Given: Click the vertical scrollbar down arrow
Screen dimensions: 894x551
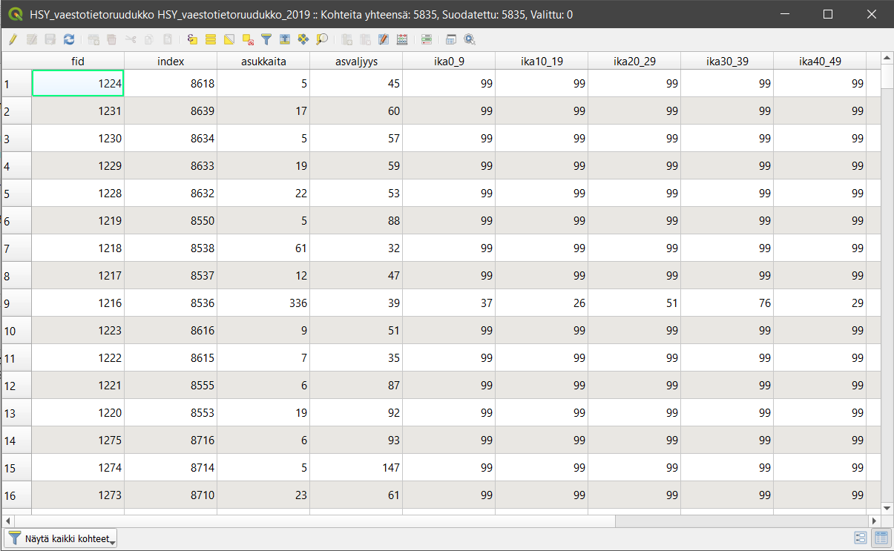Looking at the screenshot, I should (x=887, y=508).
